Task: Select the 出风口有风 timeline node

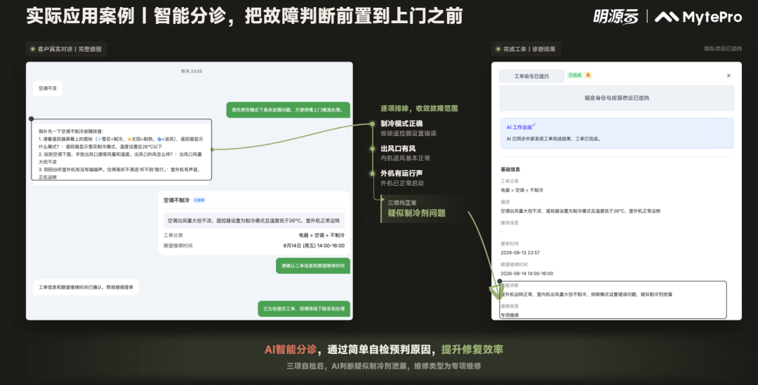Action: [372, 149]
